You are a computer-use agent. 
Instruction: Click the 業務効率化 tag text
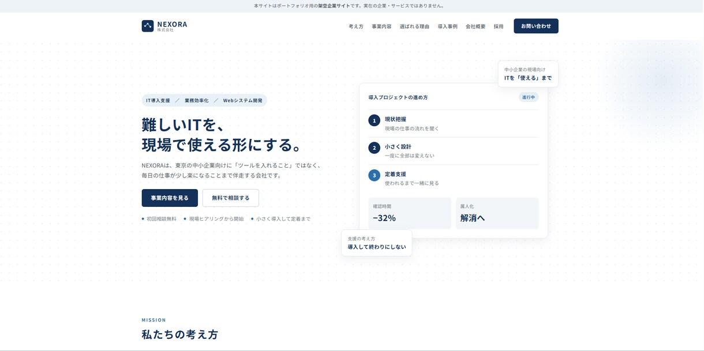pos(197,100)
